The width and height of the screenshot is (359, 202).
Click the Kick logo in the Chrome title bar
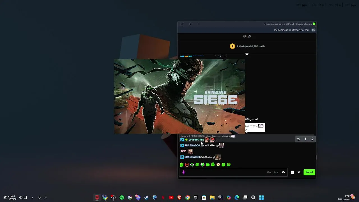point(314,24)
